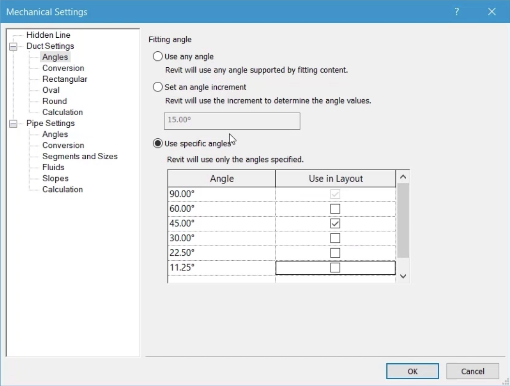Select the 45.00° angle cell
The image size is (510, 386).
coord(222,223)
